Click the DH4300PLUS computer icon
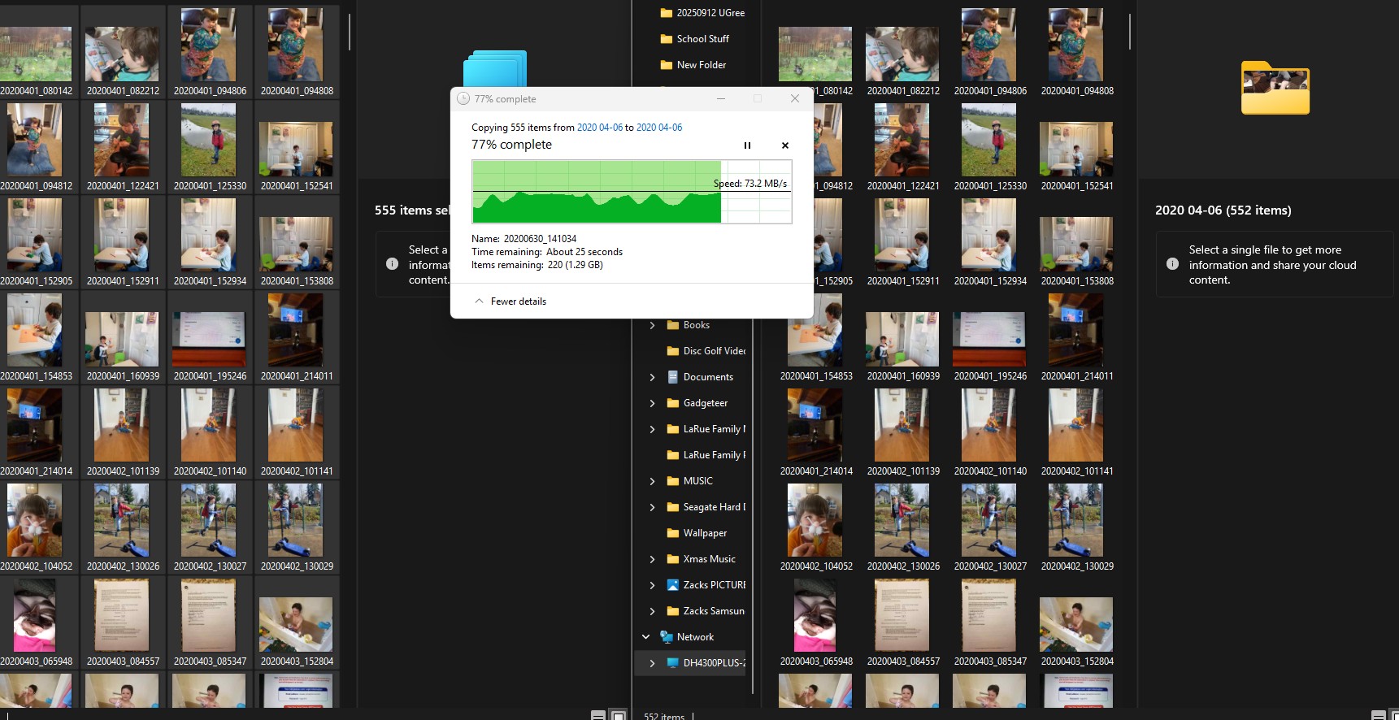This screenshot has width=1399, height=720. [672, 663]
